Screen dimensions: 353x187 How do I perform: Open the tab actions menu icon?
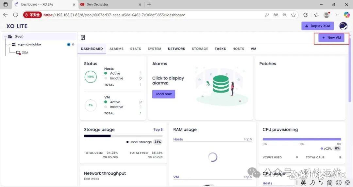click(6, 4)
